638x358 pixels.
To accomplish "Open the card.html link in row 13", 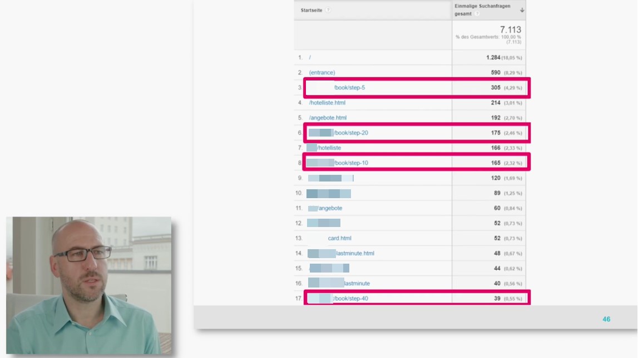I will pyautogui.click(x=339, y=238).
